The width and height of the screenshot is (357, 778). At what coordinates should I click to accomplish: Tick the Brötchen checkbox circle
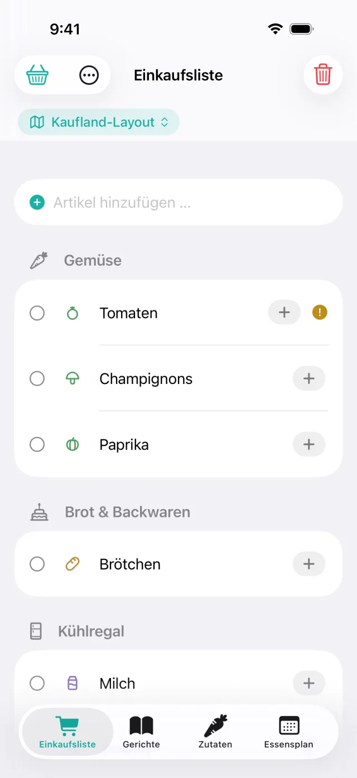point(37,564)
